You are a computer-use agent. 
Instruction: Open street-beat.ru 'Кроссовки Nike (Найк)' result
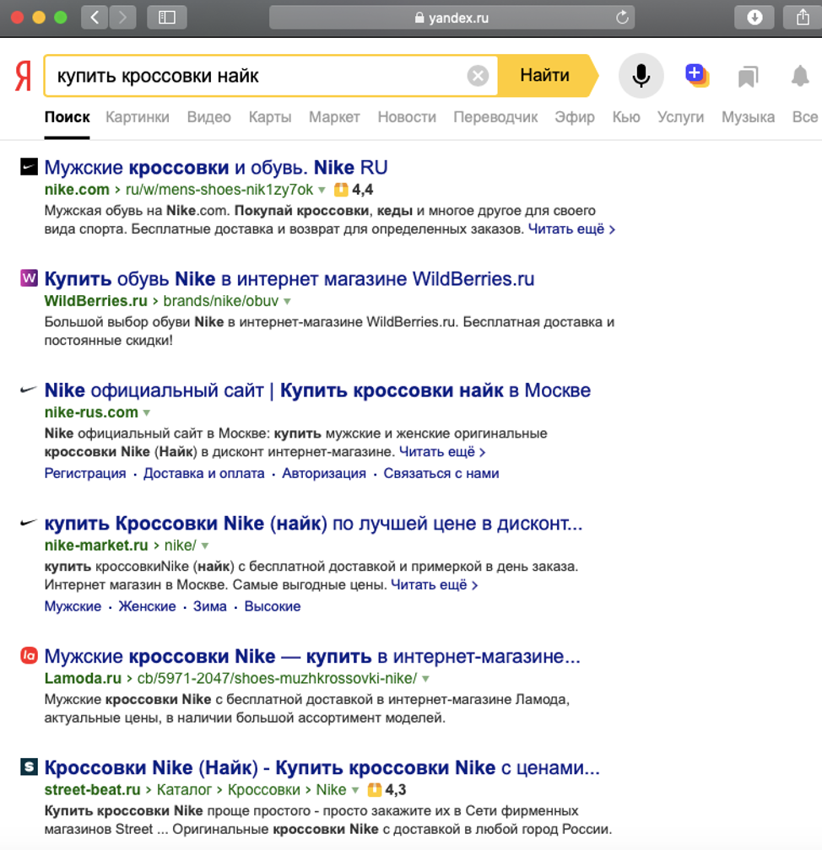(322, 767)
